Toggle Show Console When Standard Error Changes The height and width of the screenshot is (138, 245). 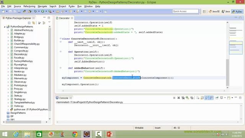[x=211, y=98]
